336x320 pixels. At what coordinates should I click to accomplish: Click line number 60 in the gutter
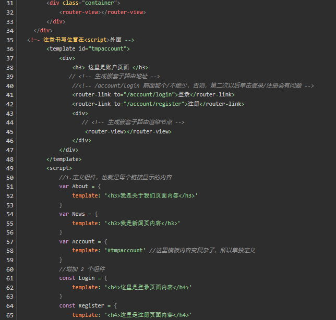(x=9, y=269)
